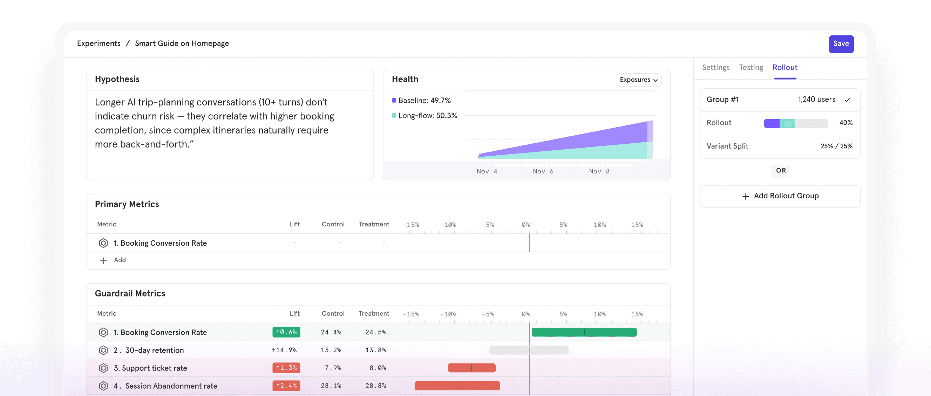
Task: Click the 25% / 25% Variant Split value
Action: tap(836, 146)
